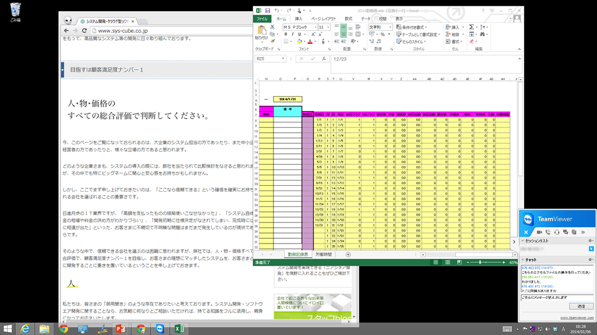Image resolution: width=597 pixels, height=335 pixels.
Task: Open the number format dropdown 文字列
Action: pyautogui.click(x=390, y=27)
